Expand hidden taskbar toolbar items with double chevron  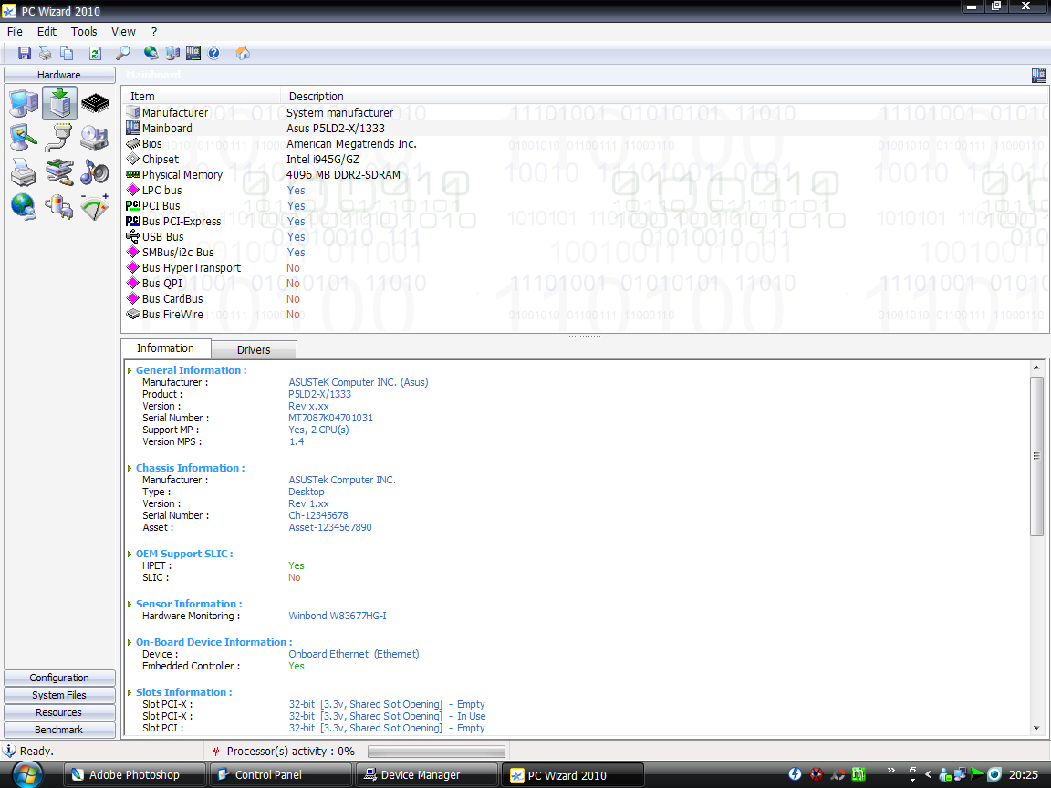pyautogui.click(x=890, y=770)
